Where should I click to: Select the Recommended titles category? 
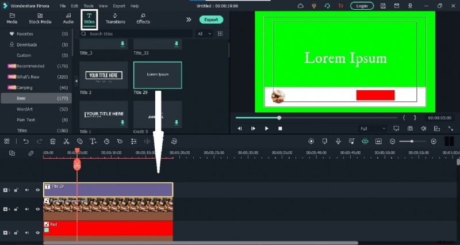click(36, 66)
